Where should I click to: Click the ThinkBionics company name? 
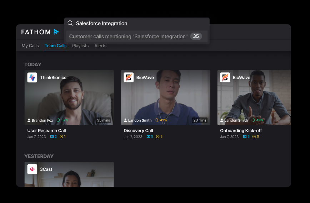(x=53, y=78)
